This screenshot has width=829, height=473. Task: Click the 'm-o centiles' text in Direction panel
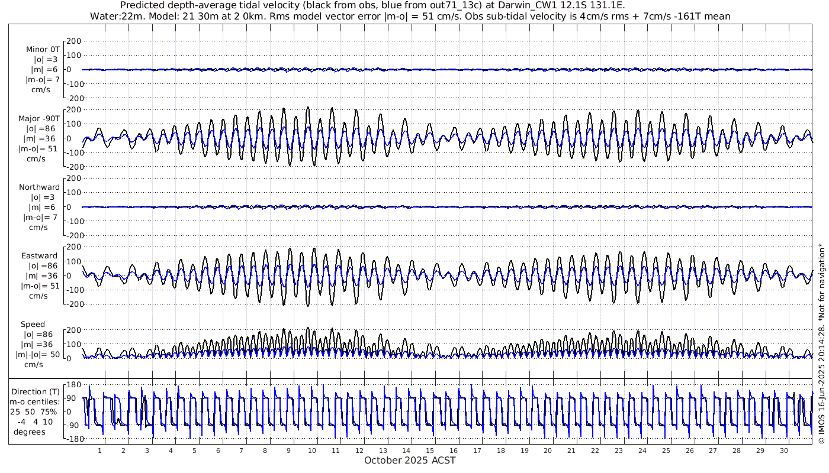tap(34, 403)
